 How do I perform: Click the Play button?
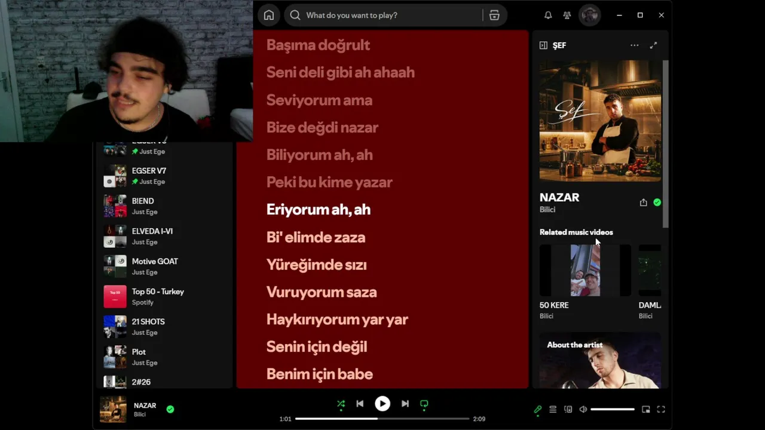coord(382,404)
